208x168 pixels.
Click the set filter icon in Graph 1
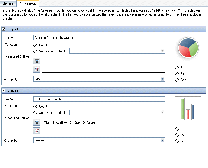click(37, 61)
